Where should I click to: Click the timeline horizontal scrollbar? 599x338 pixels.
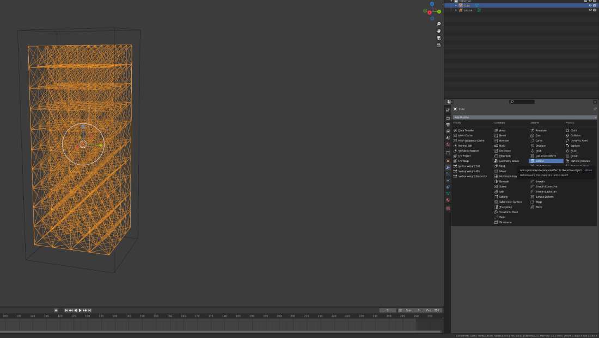(x=221, y=332)
